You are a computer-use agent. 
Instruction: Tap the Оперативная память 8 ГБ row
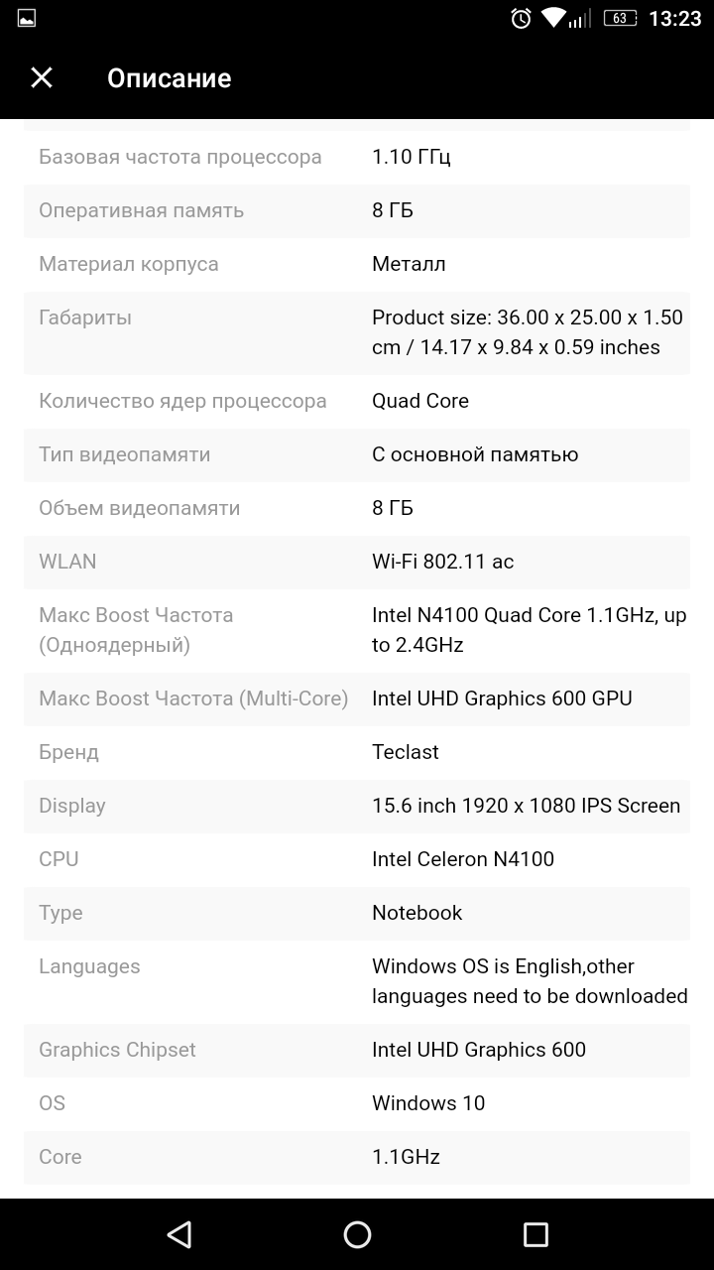pos(357,210)
